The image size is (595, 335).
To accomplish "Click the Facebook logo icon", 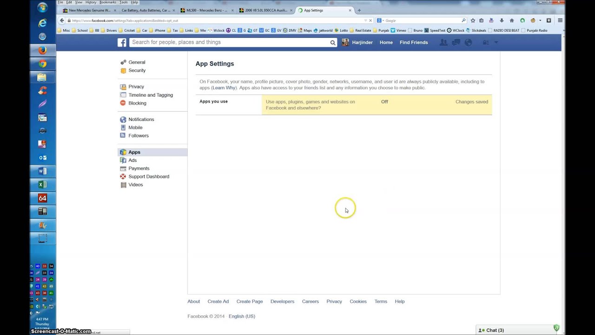I will pyautogui.click(x=122, y=42).
